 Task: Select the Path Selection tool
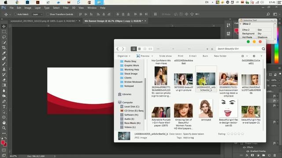(4, 112)
